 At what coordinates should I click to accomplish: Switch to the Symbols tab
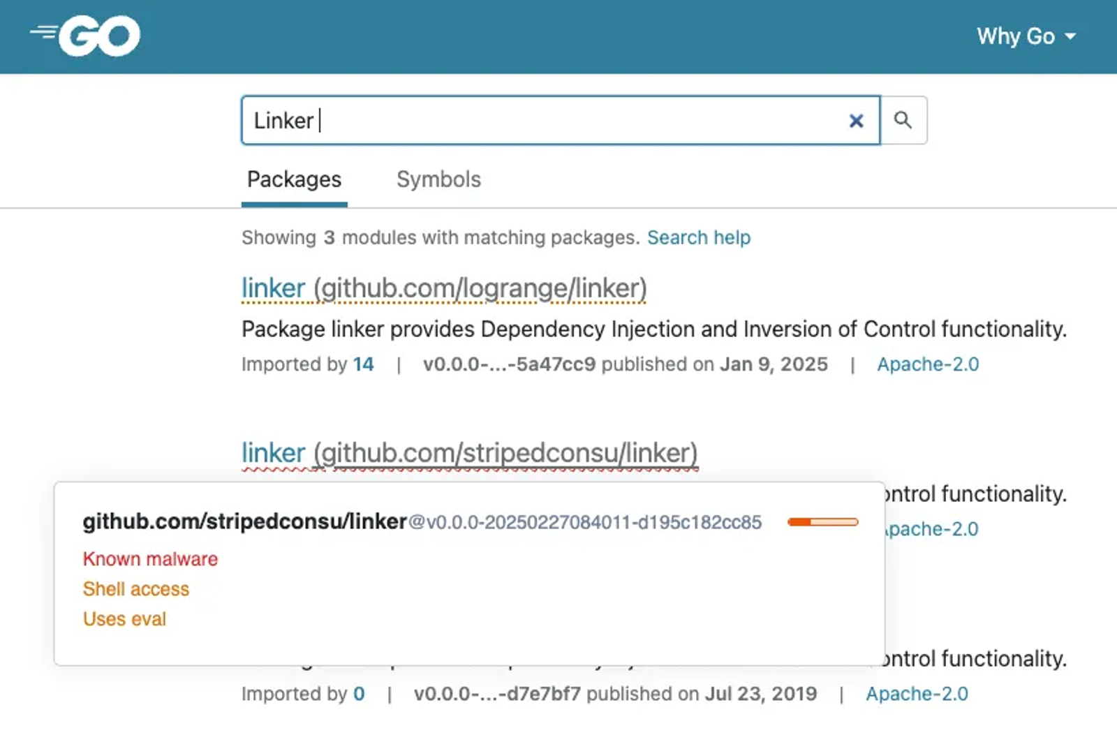438,179
